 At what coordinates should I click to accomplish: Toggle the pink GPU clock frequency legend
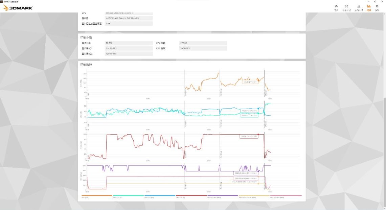click(286, 196)
